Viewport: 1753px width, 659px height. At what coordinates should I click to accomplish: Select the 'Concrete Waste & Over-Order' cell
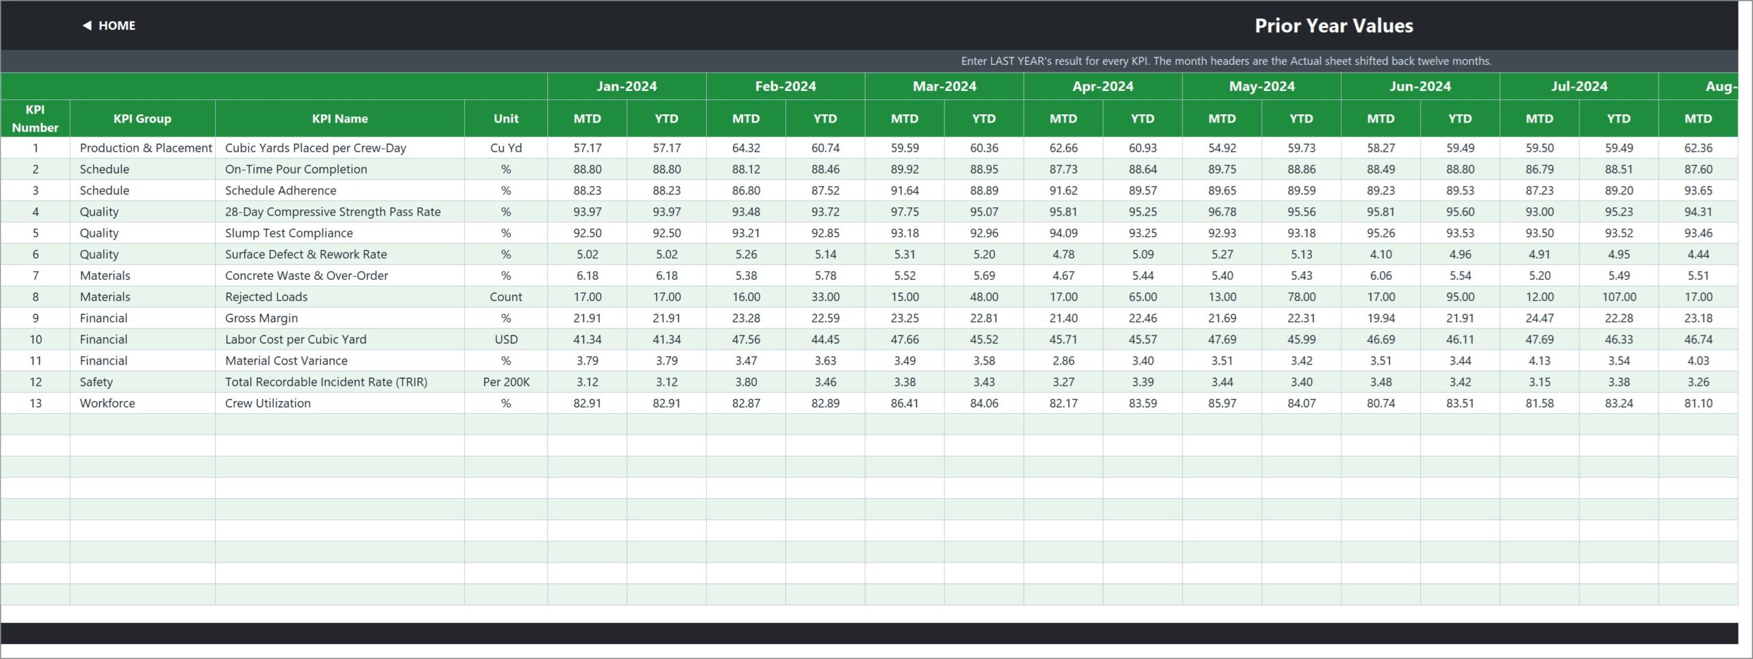340,275
